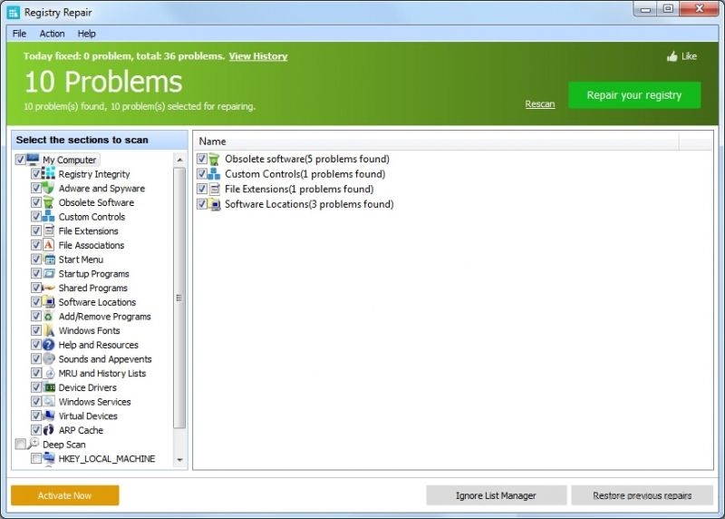Enable the Deep Scan checkbox
The height and width of the screenshot is (519, 725).
tap(21, 445)
